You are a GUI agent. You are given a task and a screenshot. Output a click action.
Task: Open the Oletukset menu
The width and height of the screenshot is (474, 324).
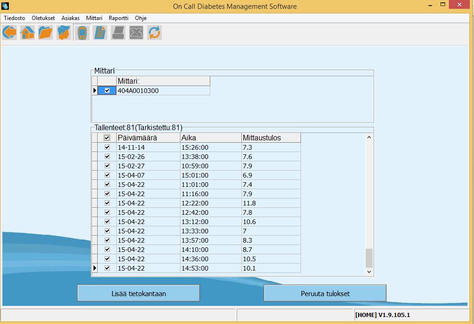pyautogui.click(x=43, y=18)
